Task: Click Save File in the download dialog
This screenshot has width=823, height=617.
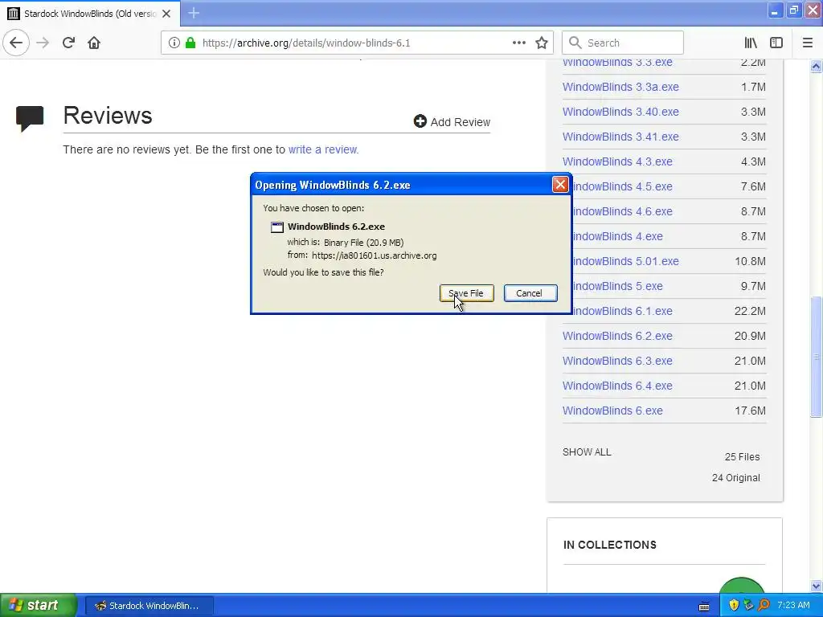Action: click(x=467, y=293)
